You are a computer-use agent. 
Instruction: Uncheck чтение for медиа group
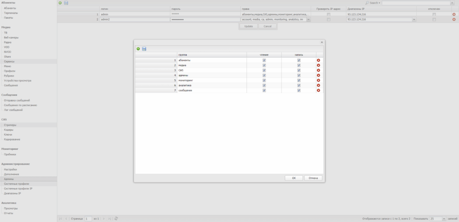coord(264,65)
